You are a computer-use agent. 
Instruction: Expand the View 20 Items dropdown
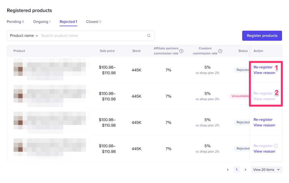266,170
